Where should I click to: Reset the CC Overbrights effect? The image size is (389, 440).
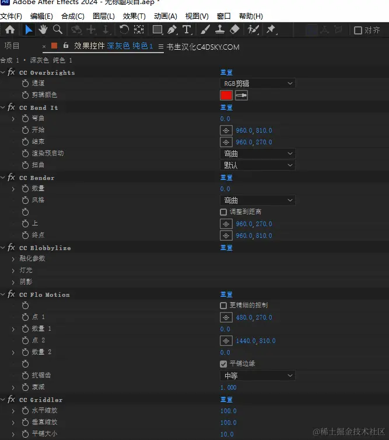click(x=226, y=72)
